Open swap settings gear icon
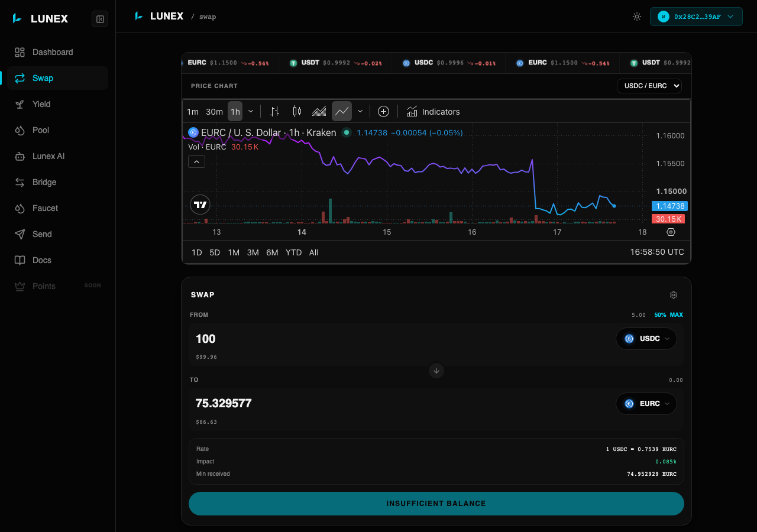 point(674,295)
